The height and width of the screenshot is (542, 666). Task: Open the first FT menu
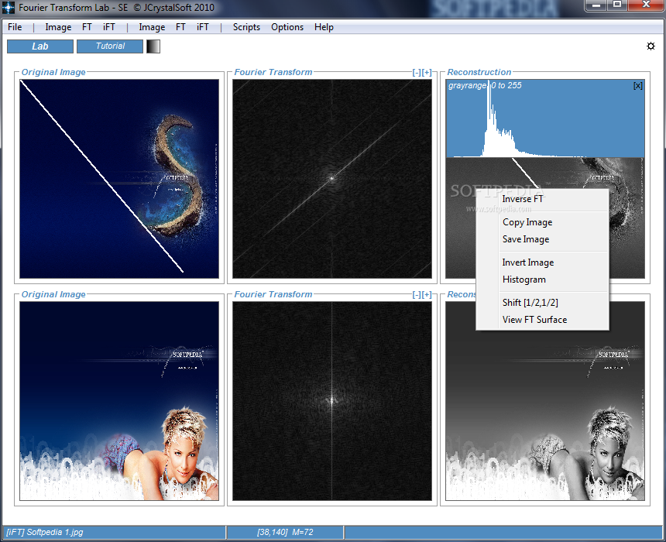point(87,27)
